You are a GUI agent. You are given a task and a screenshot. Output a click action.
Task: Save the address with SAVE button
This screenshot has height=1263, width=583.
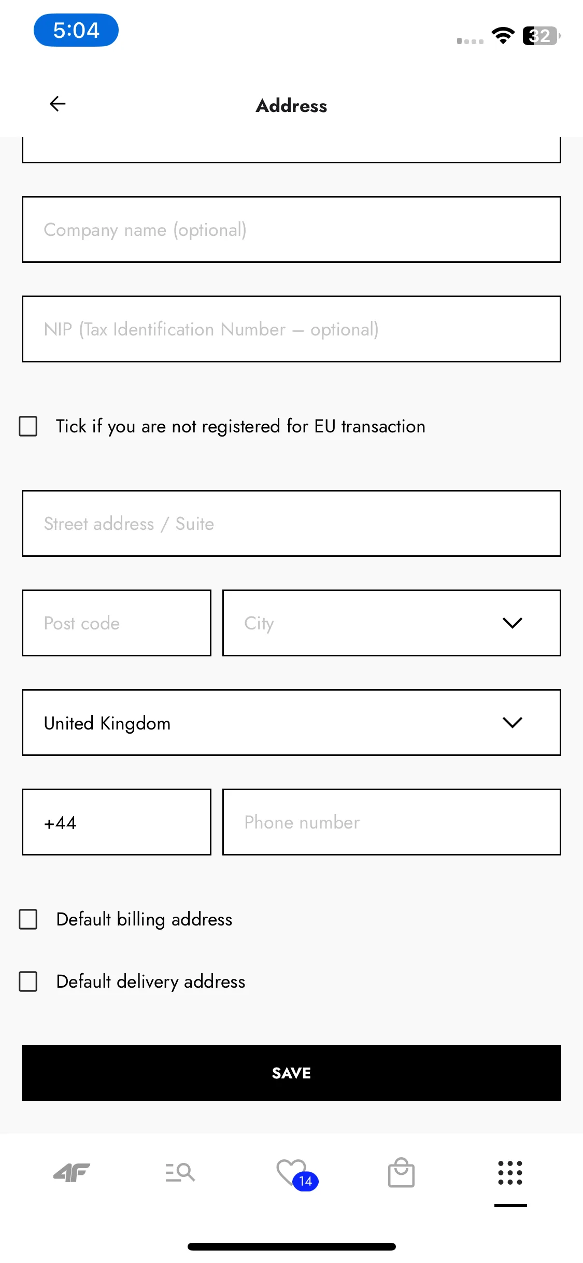[291, 1073]
